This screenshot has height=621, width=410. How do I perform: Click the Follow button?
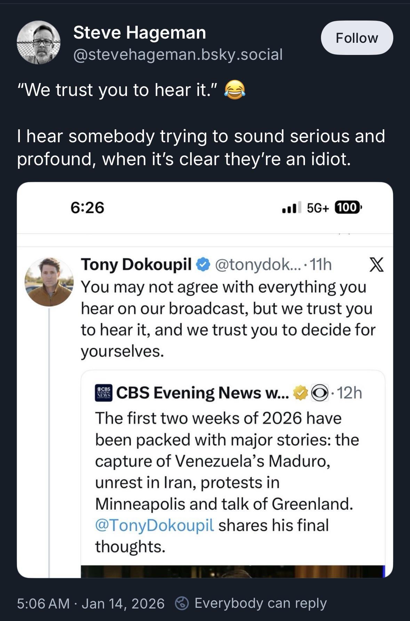point(357,38)
